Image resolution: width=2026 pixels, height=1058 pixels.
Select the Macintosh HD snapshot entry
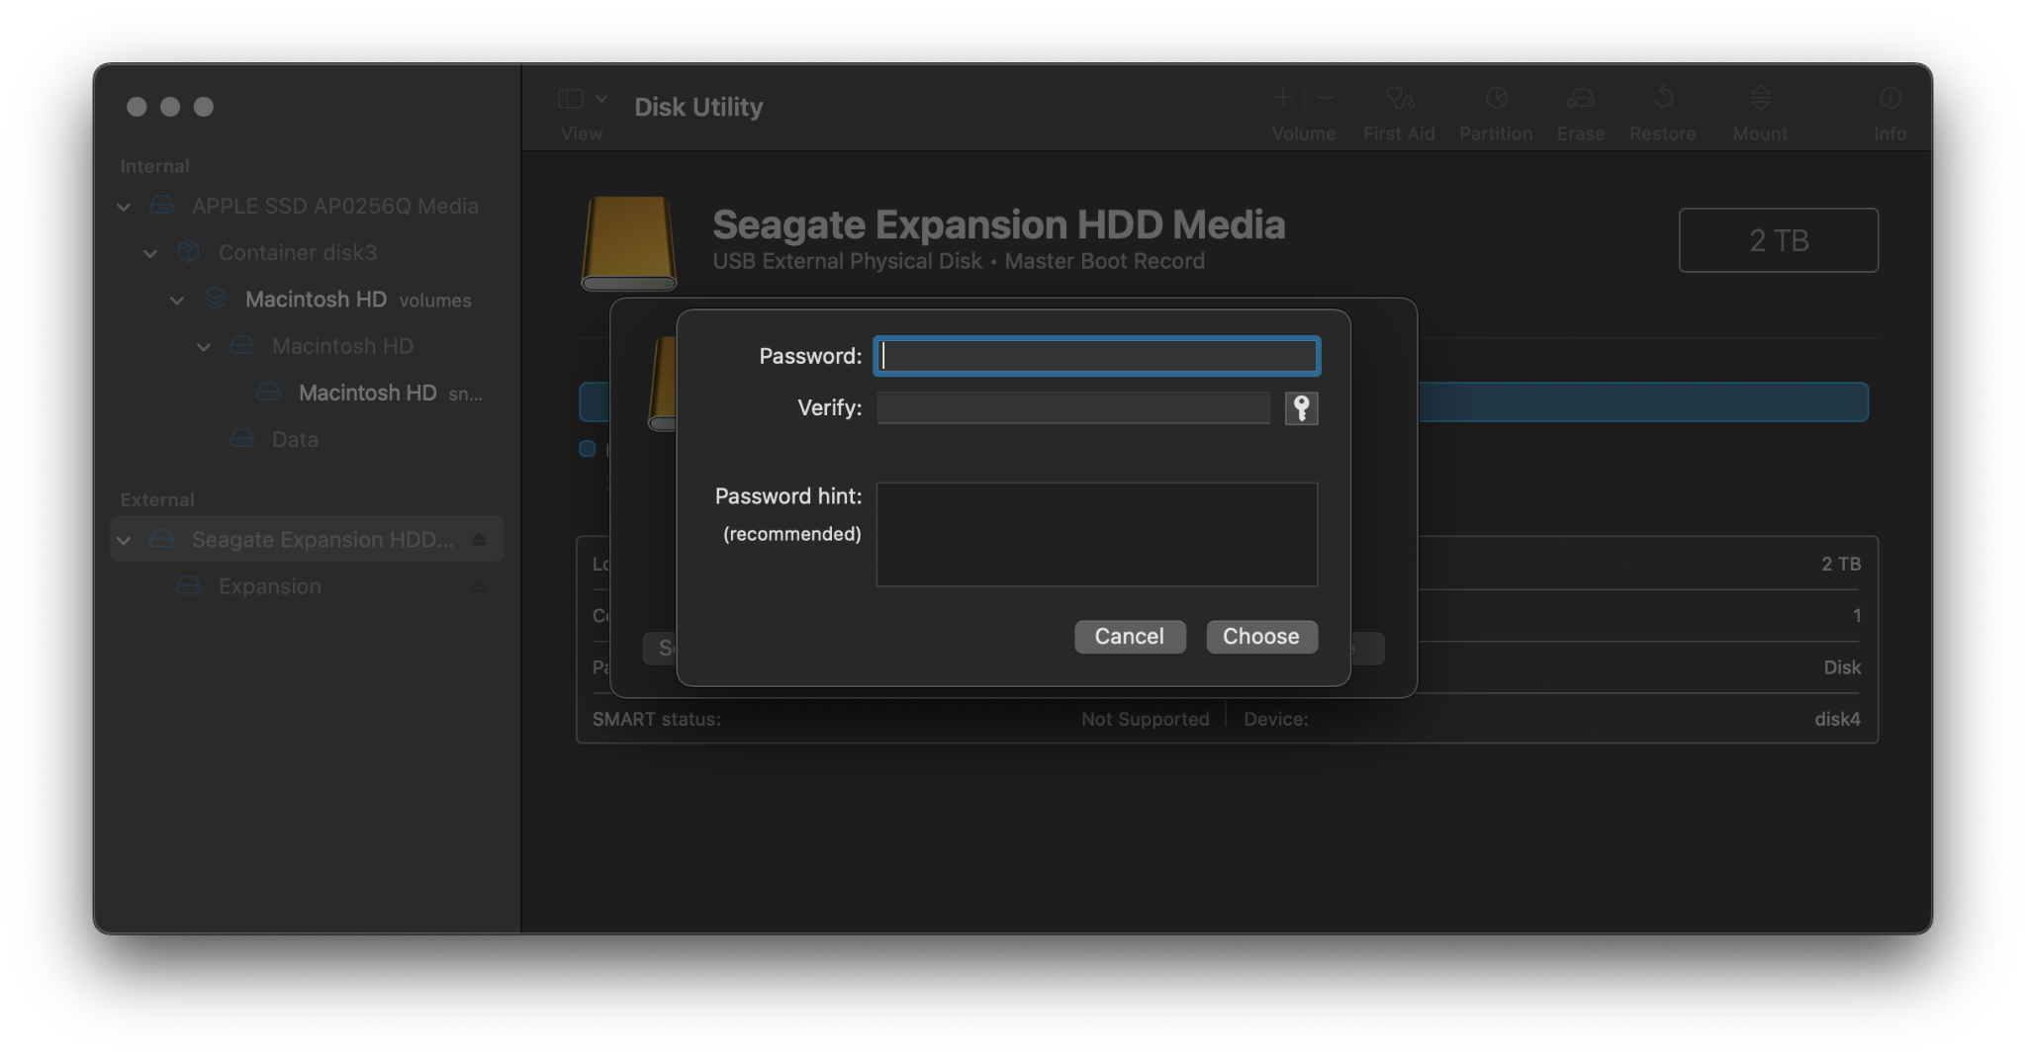tap(367, 393)
